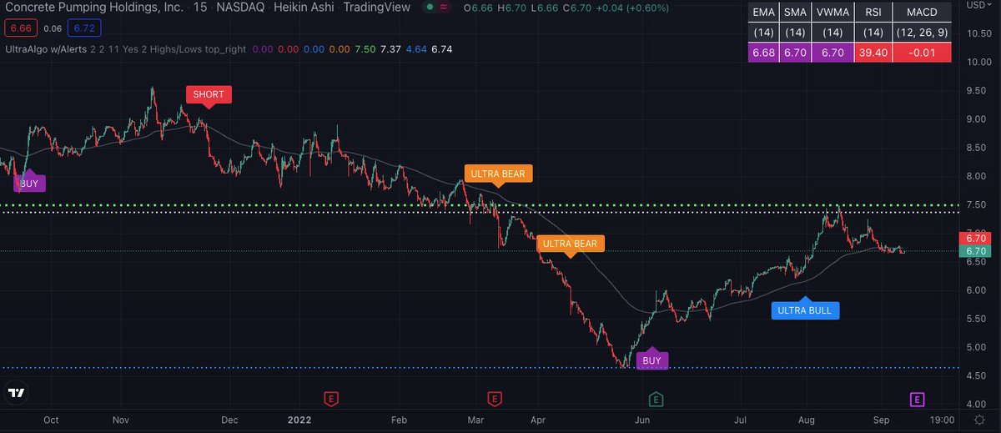Click the 6.74 indicator value
The height and width of the screenshot is (433, 1001).
pos(443,49)
